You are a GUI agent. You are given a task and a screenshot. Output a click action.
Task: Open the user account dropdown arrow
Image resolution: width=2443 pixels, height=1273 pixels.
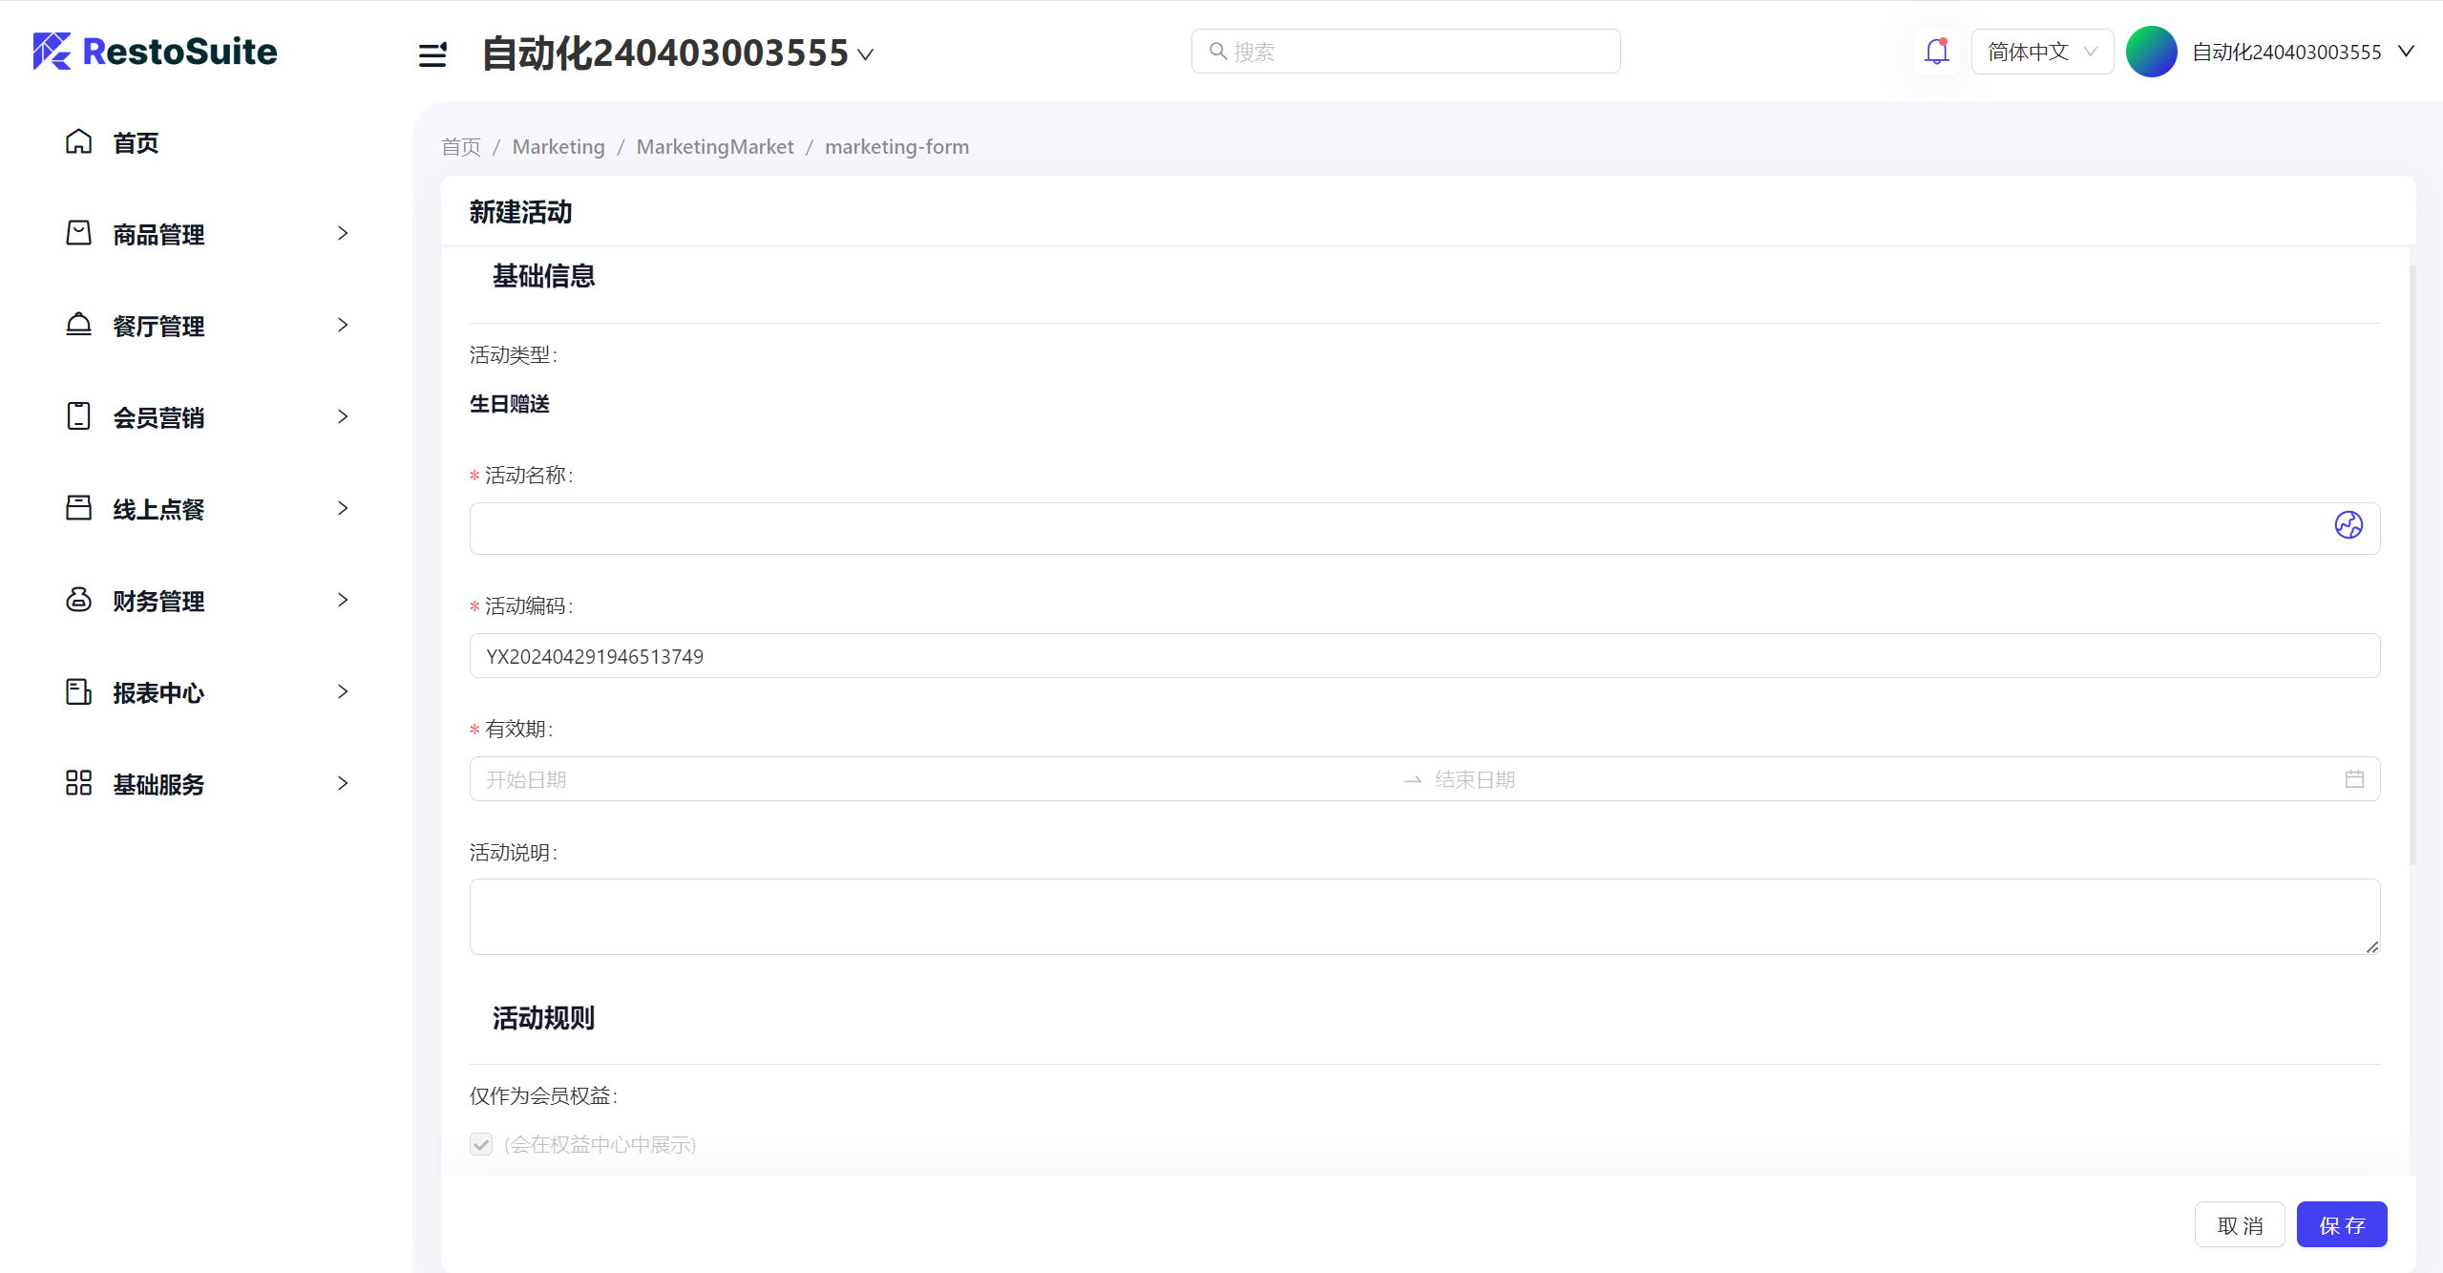2406,52
